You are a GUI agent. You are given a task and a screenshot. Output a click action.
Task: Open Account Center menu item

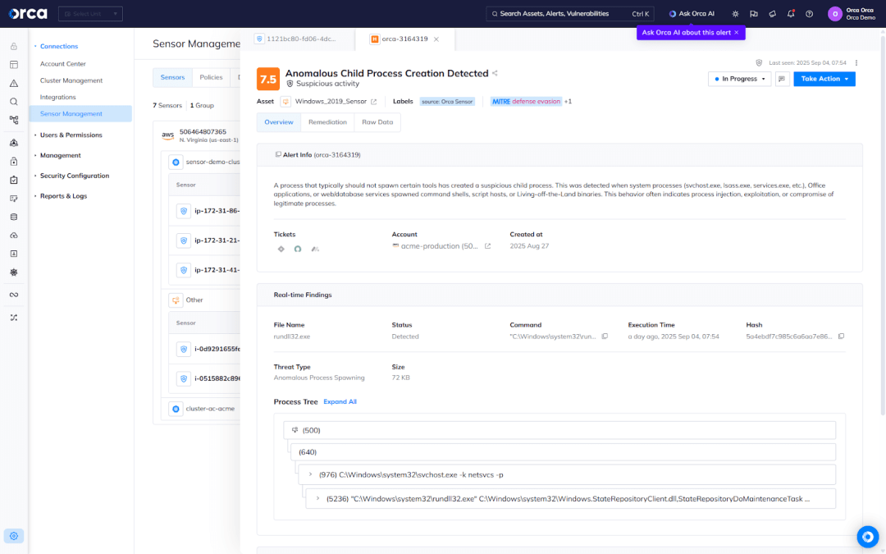coord(62,64)
